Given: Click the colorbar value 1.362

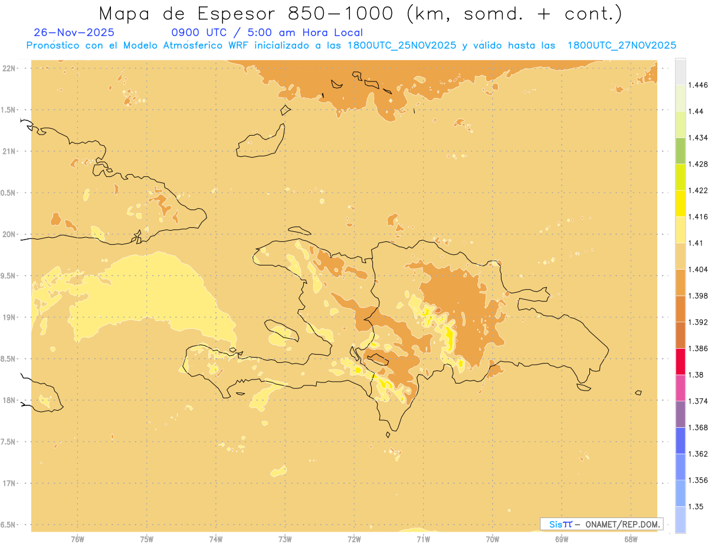Looking at the screenshot, I should 699,454.
